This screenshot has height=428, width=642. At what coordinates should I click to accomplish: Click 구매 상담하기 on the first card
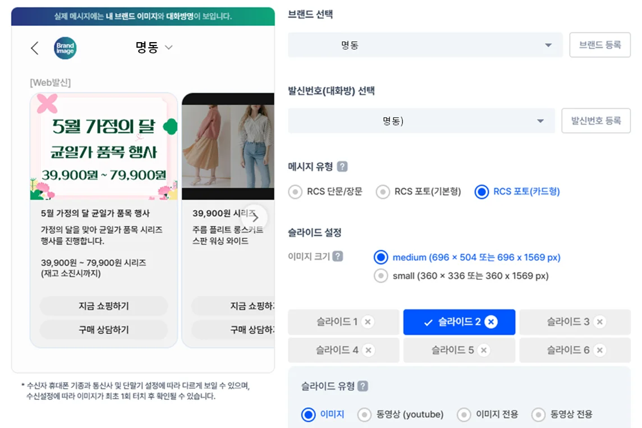point(104,330)
